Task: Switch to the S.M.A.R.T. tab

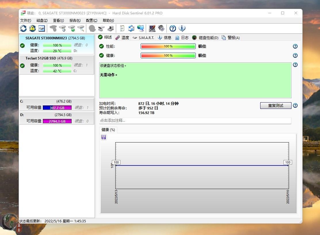Action: click(x=143, y=38)
